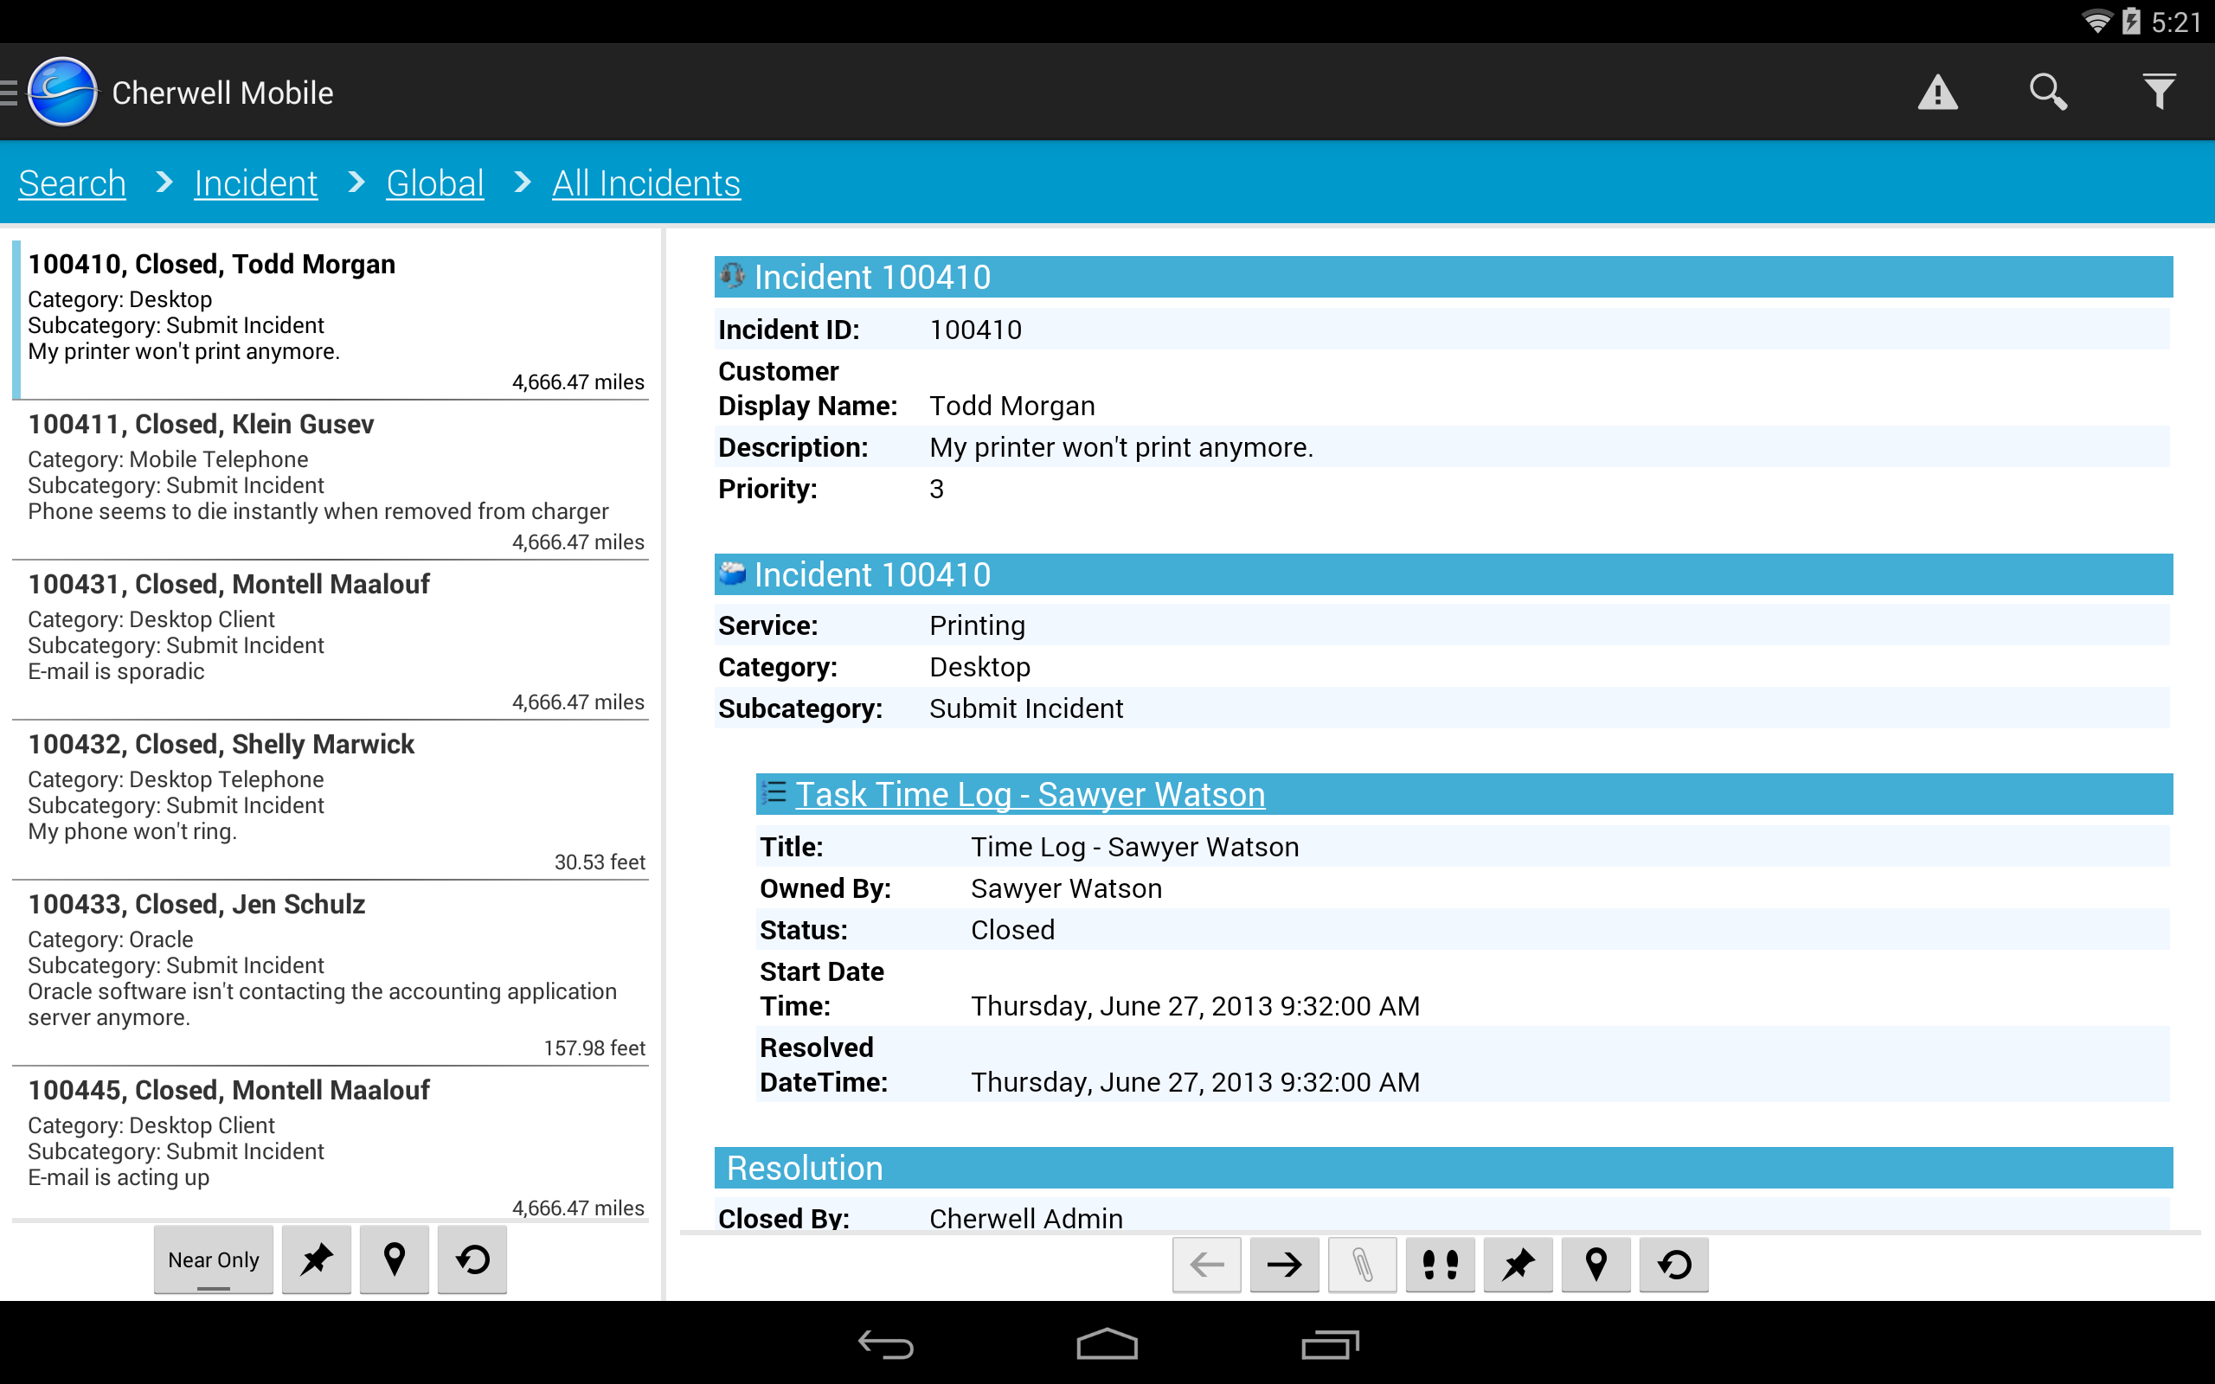
Task: Click the 30.53 feet distance label
Action: click(600, 862)
